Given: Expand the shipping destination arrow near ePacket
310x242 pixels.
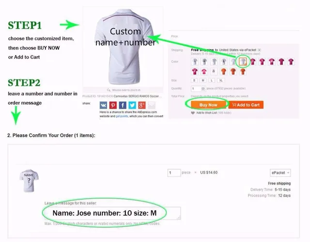Looking at the screenshot, I should (259, 50).
